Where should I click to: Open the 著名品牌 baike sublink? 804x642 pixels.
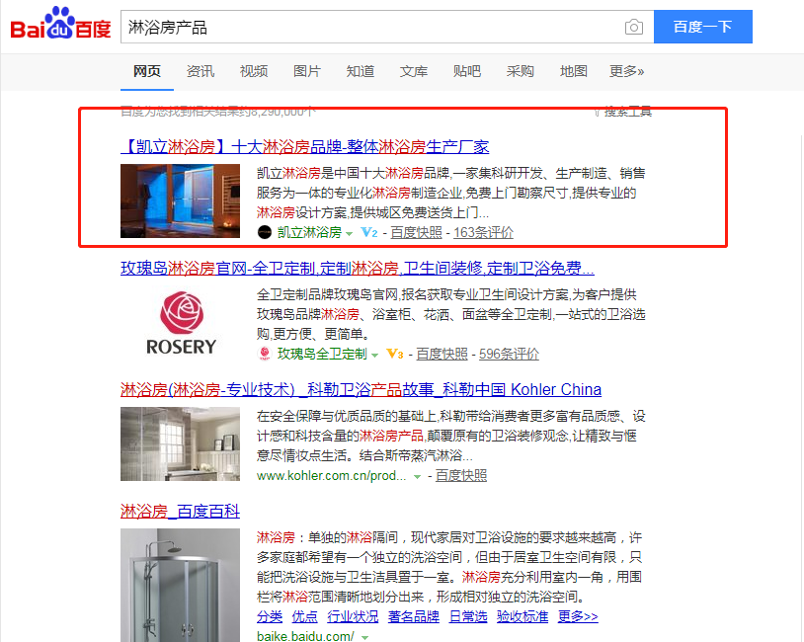pos(413,616)
